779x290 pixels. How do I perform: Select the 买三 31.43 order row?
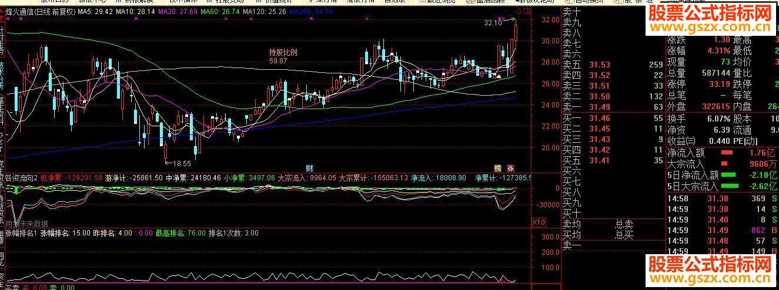[x=613, y=139]
